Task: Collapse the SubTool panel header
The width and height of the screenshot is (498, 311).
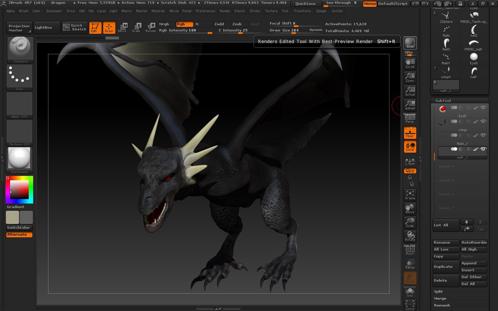Action: tap(443, 101)
